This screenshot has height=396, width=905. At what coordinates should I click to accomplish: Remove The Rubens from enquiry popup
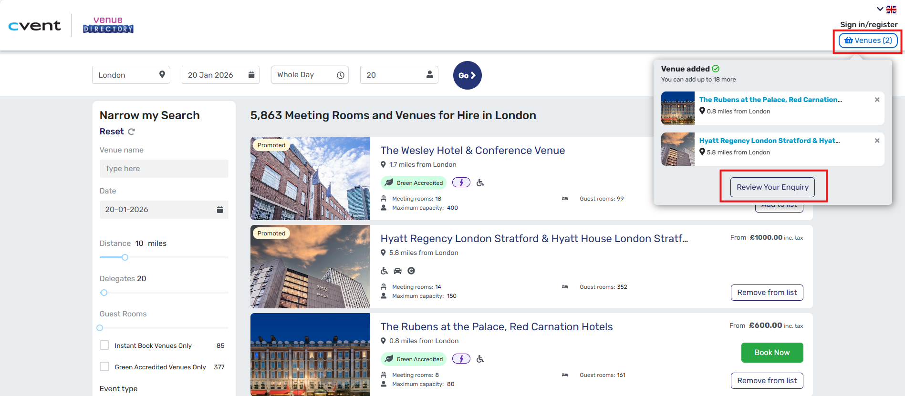(x=877, y=100)
